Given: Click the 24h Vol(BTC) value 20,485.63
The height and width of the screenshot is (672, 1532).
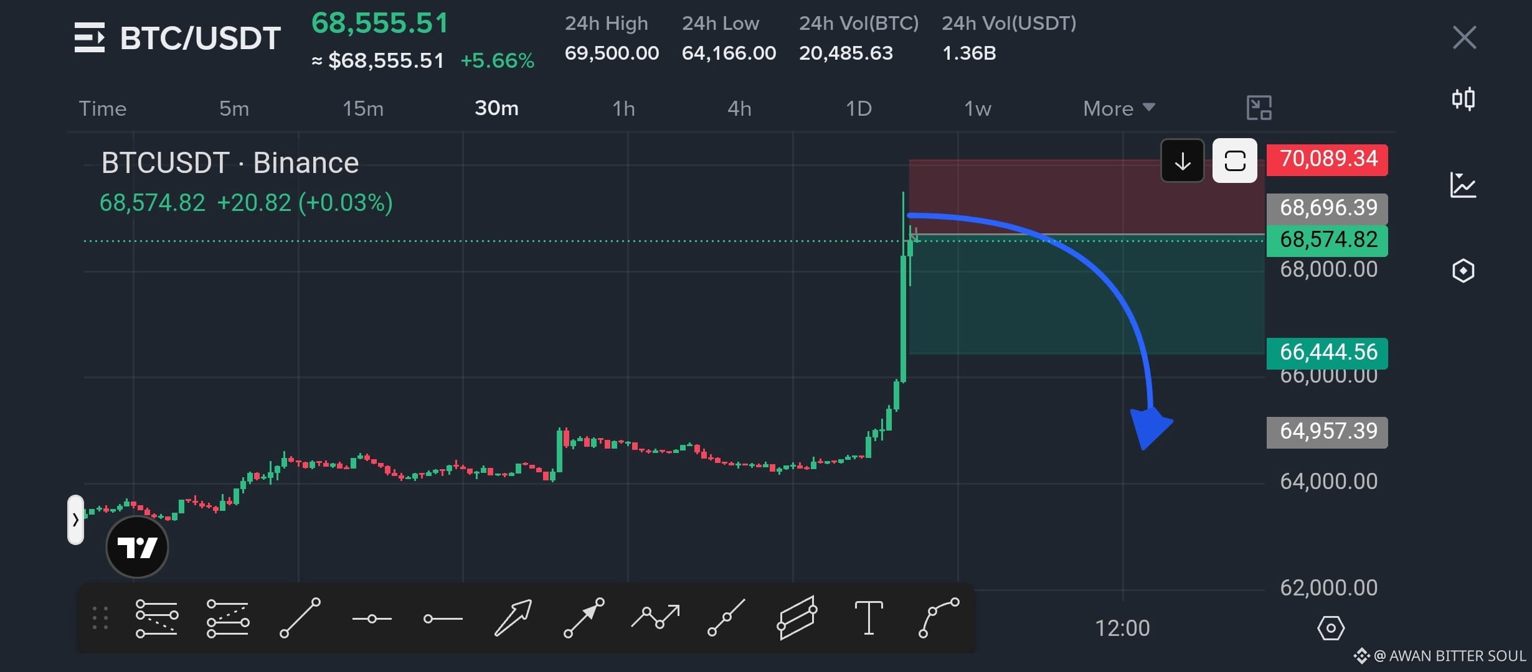Looking at the screenshot, I should pos(846,53).
